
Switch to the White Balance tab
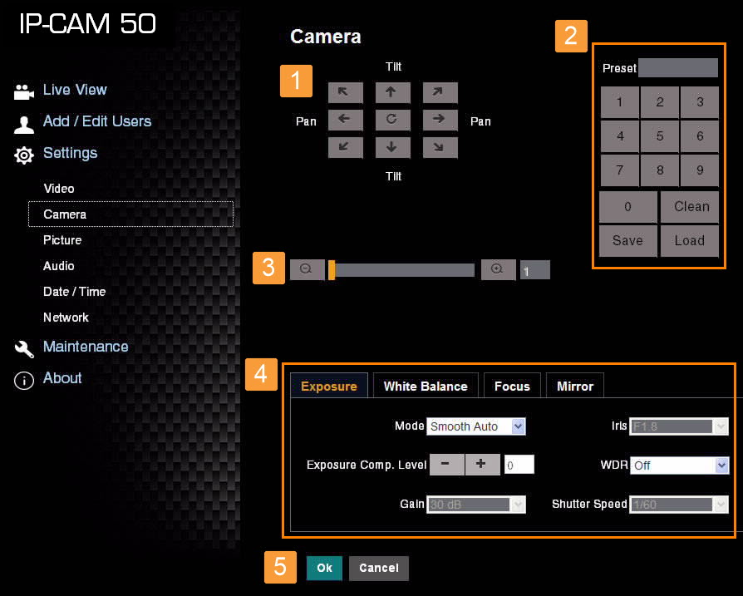[426, 386]
